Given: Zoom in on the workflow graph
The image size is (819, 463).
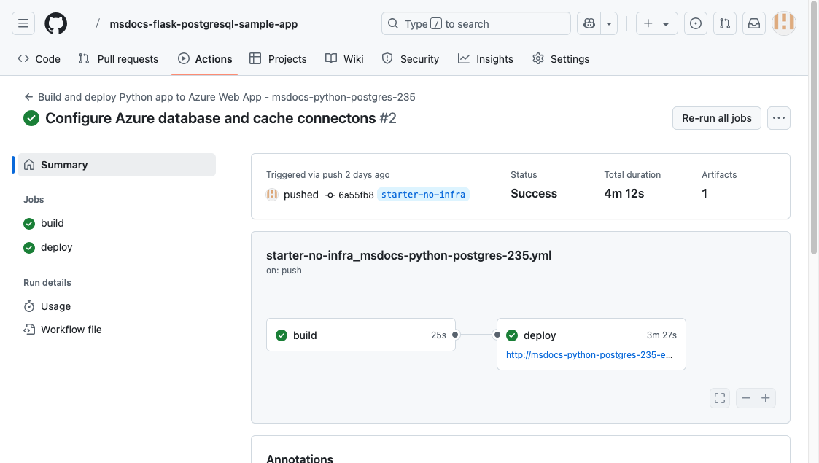Looking at the screenshot, I should [765, 397].
